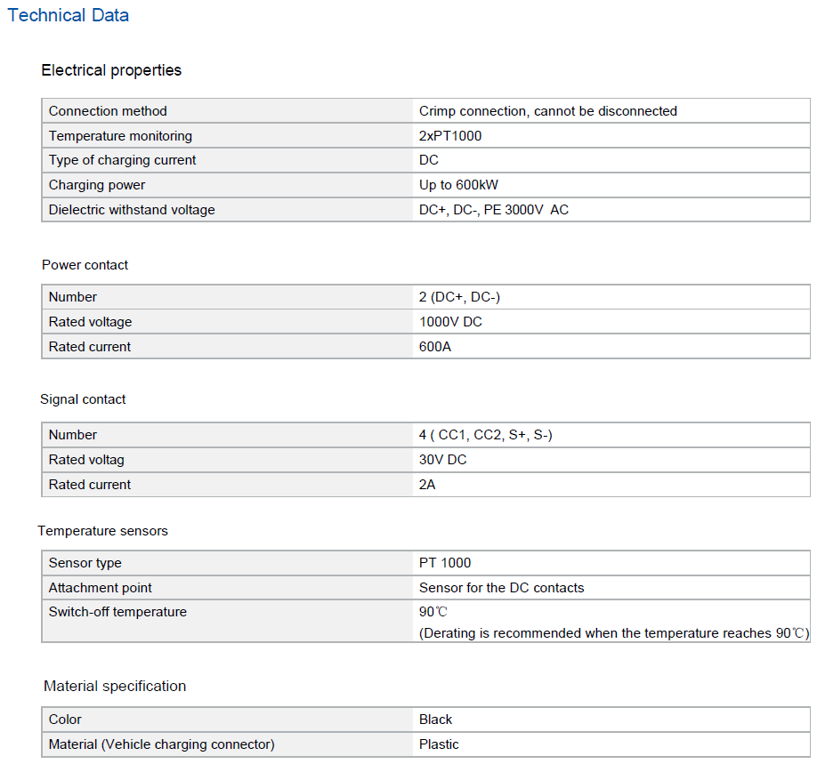The image size is (817, 764).
Task: Click the Temperature sensors subheading
Action: coord(102,531)
